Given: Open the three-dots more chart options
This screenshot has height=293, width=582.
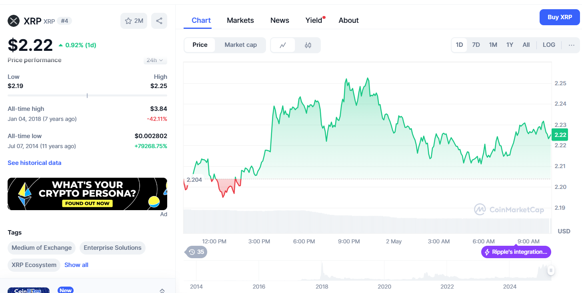Looking at the screenshot, I should click(571, 45).
